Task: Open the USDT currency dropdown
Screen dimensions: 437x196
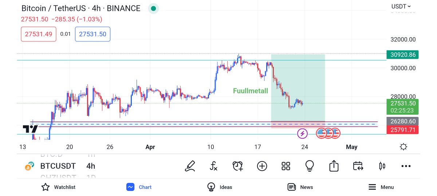Action: pyautogui.click(x=401, y=6)
